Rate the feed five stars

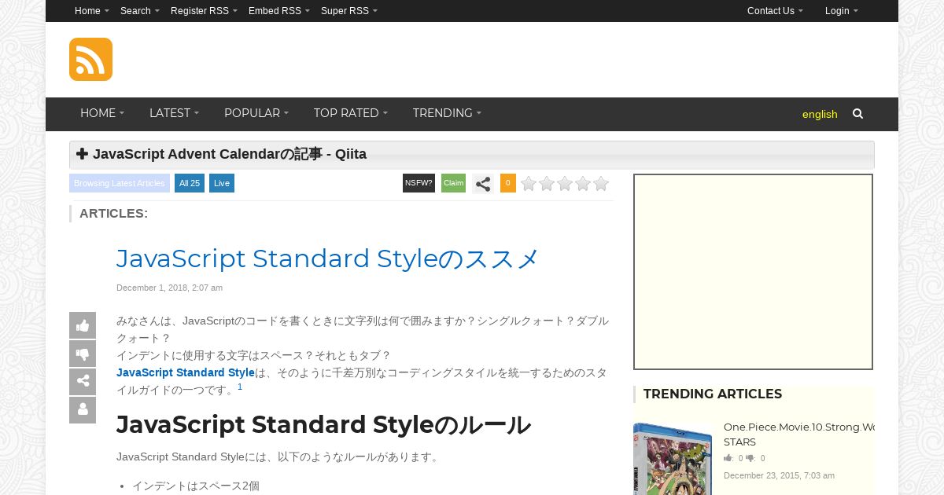click(x=601, y=184)
